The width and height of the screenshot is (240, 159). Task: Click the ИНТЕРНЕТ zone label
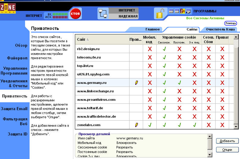tap(127, 10)
